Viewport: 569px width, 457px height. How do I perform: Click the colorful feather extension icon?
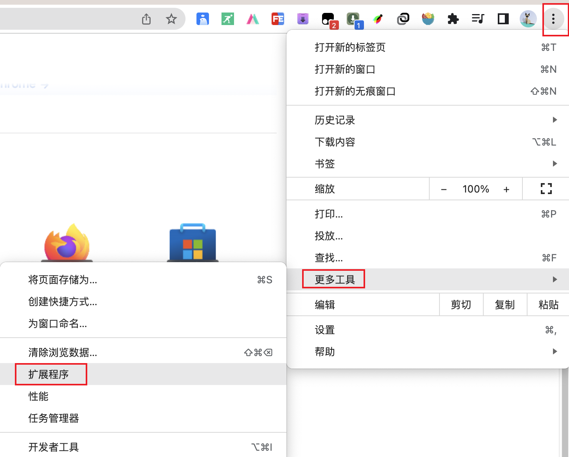(x=378, y=19)
